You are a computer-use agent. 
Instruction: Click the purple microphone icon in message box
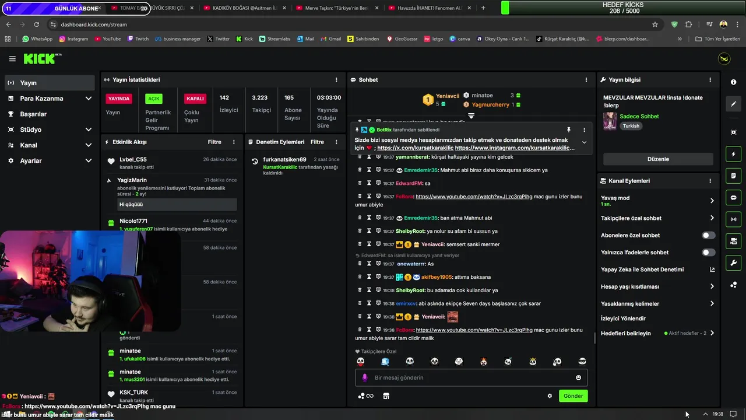point(365,377)
